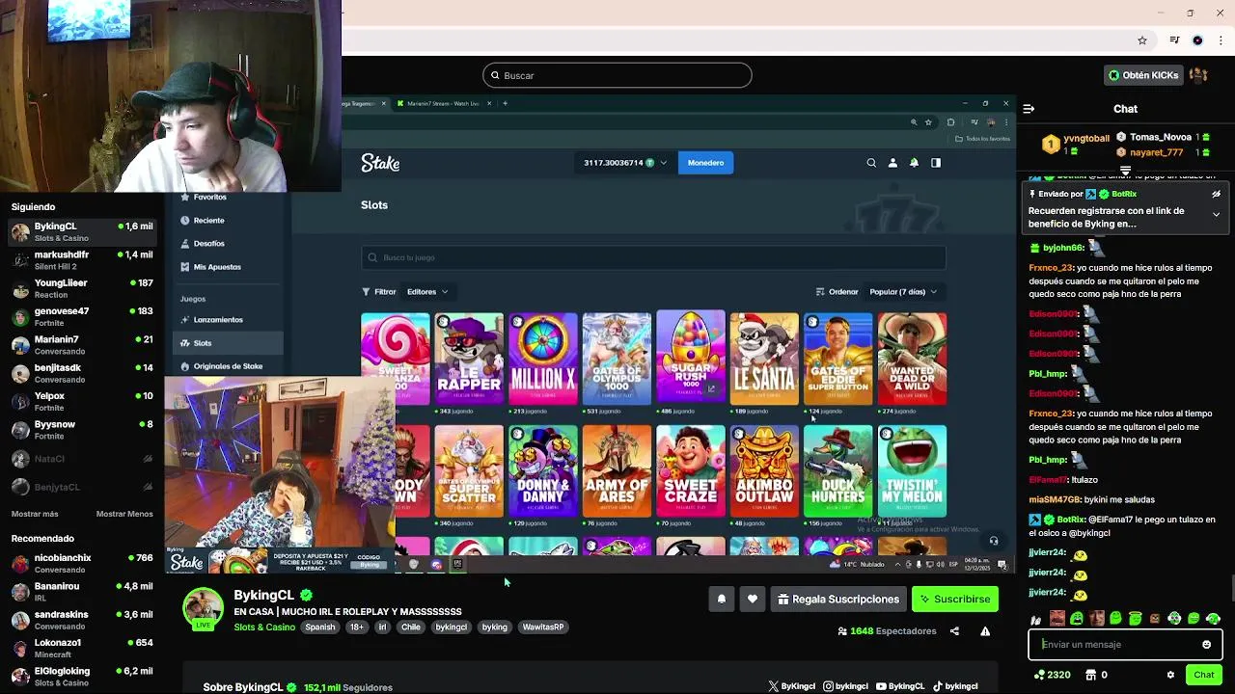Open the Popular (7 días) sort dropdown

(x=903, y=291)
